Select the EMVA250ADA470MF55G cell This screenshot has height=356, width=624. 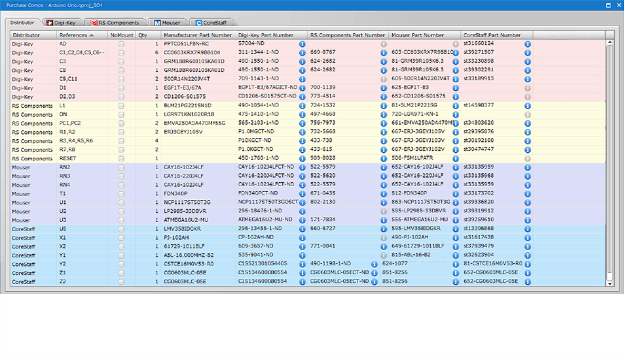click(198, 123)
